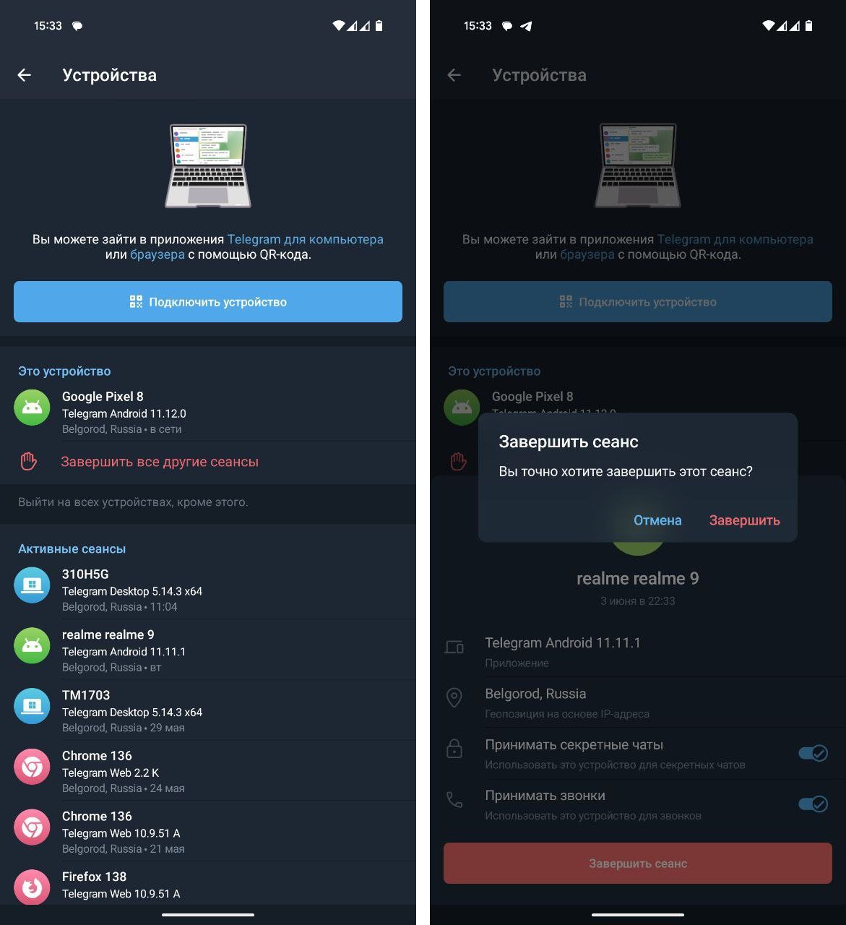Open the 310H5G desktop session icon

(x=32, y=585)
